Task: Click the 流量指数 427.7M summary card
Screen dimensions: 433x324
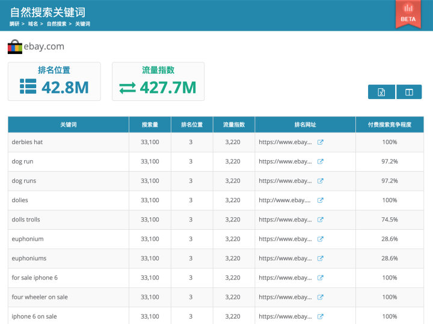Action: (x=158, y=81)
